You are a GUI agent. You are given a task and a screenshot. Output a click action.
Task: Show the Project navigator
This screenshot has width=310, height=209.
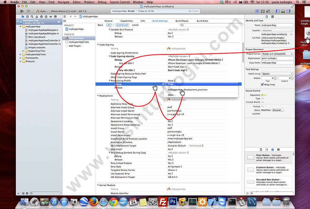23,17
